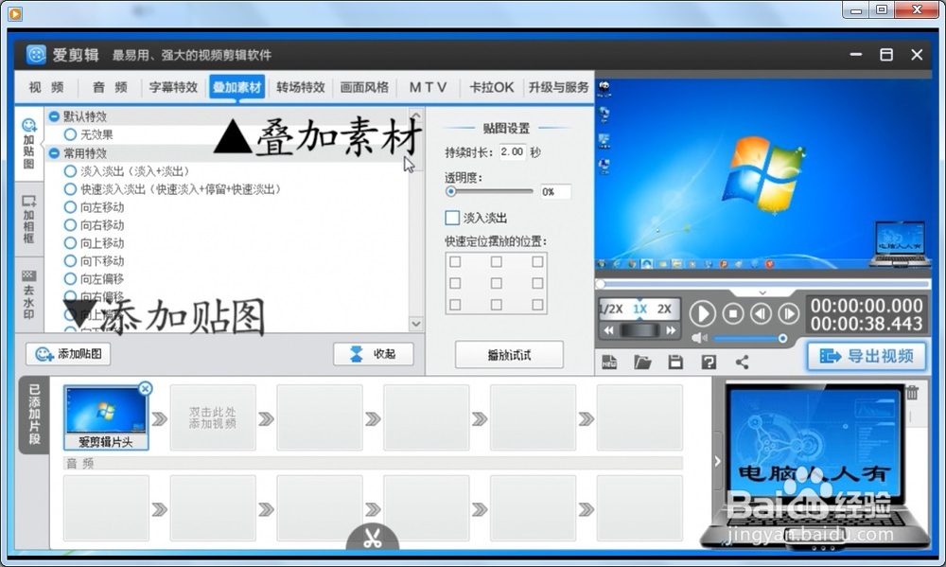Click the scissors cut icon
Screen dimensions: 946x567
(372, 538)
